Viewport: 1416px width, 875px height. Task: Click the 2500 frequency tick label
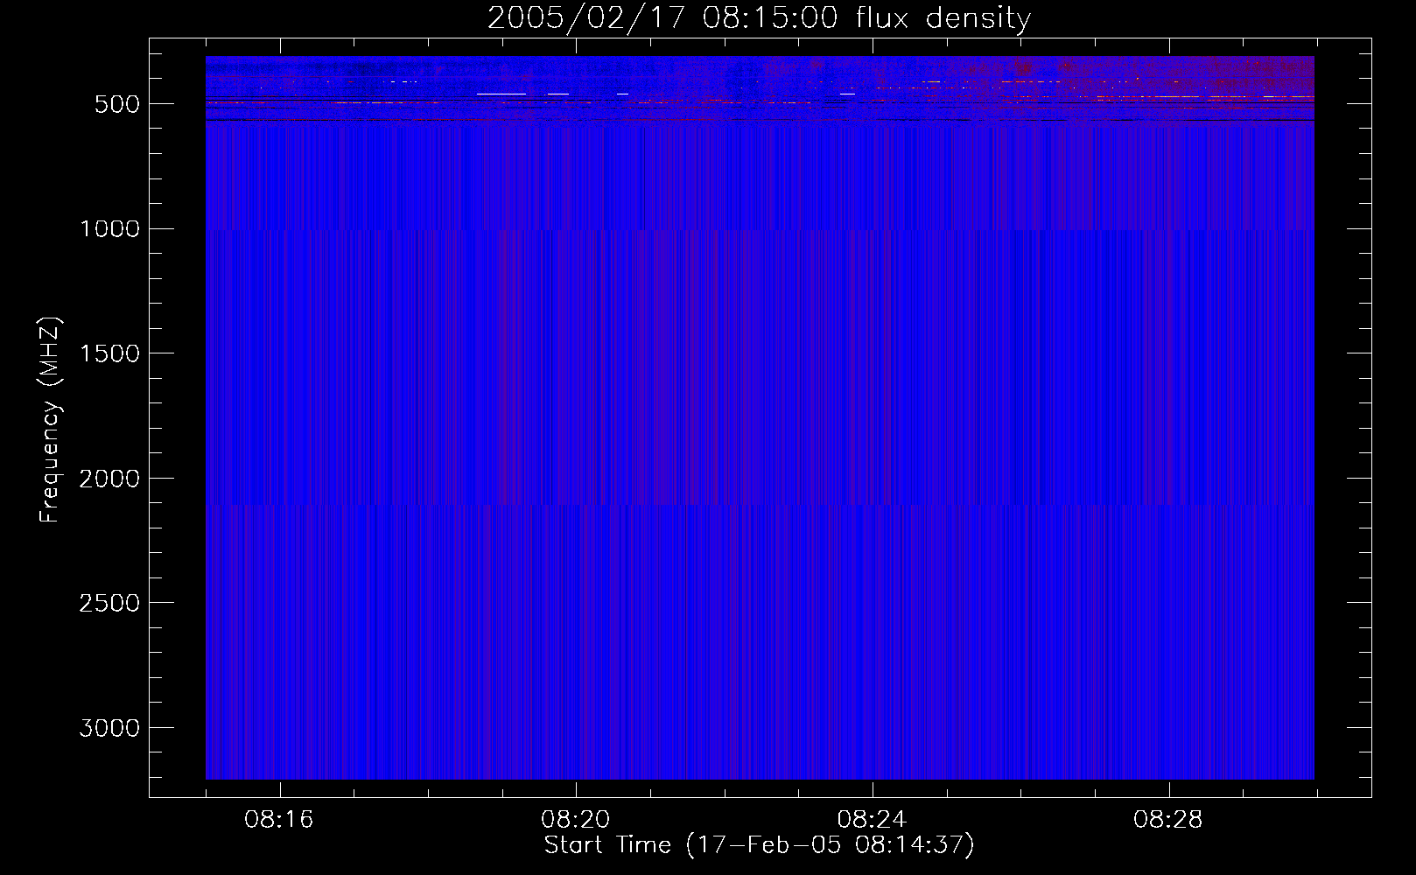pos(109,604)
